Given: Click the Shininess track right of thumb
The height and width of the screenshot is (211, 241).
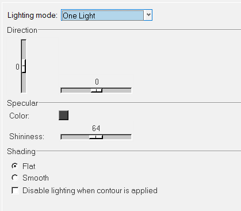Looking at the screenshot, I should 117,137.
